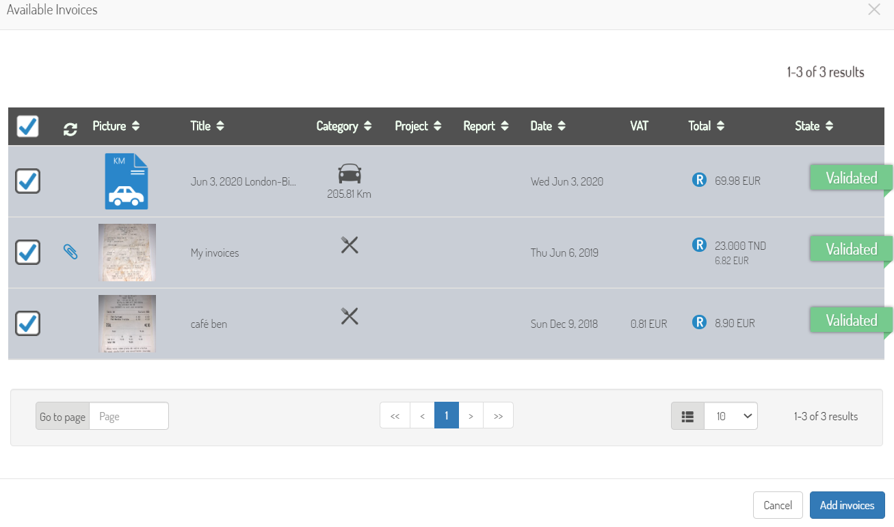Viewport: 894px width, 527px height.
Task: Click the R badge next to 69.98 EUR
Action: [x=699, y=181]
